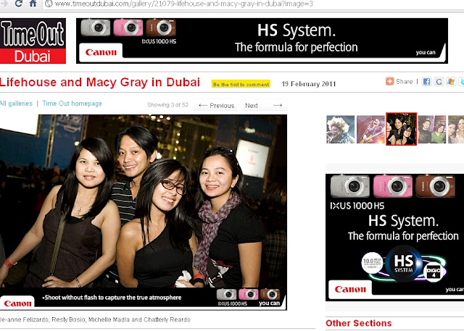Select the highlighted current photo thumbnail
The image size is (464, 331).
point(401,129)
